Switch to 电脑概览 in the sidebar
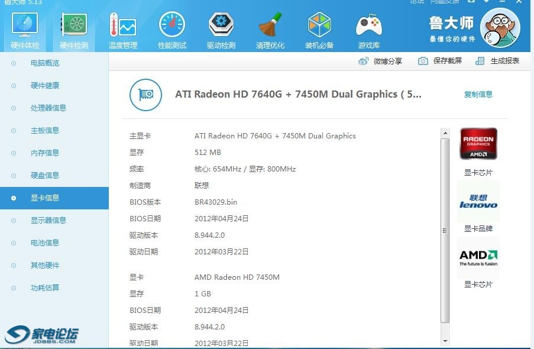Image resolution: width=534 pixels, height=349 pixels. pos(45,63)
